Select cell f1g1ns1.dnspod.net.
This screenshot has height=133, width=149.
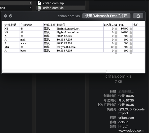[80, 29]
